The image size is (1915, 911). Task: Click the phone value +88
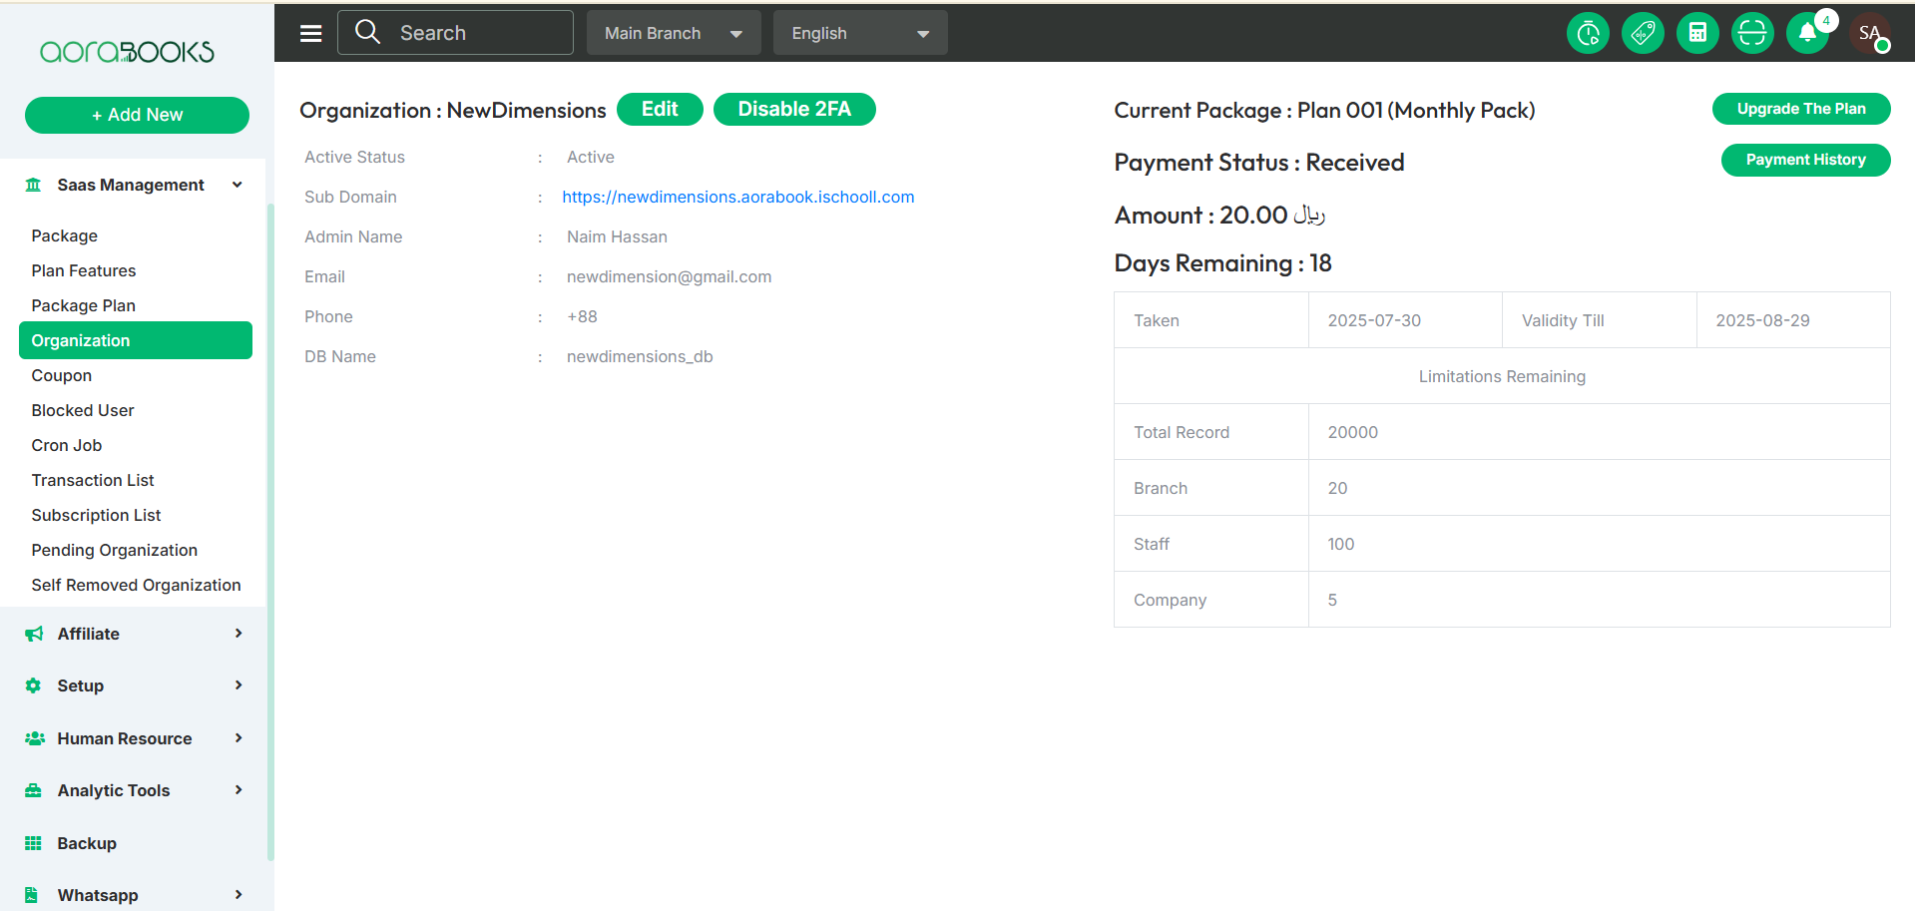(582, 316)
